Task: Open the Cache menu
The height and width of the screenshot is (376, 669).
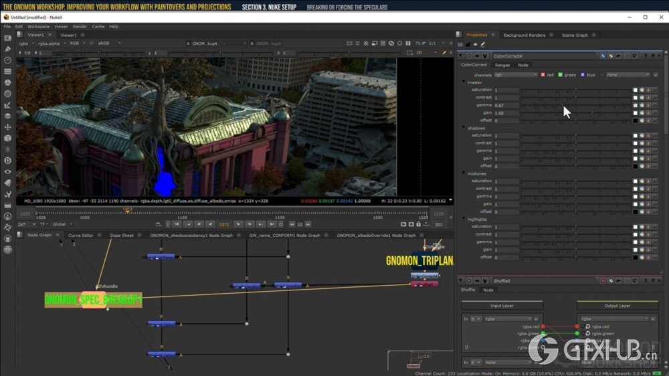Action: click(x=98, y=27)
